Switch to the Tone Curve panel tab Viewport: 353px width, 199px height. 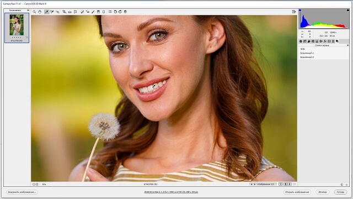305,41
